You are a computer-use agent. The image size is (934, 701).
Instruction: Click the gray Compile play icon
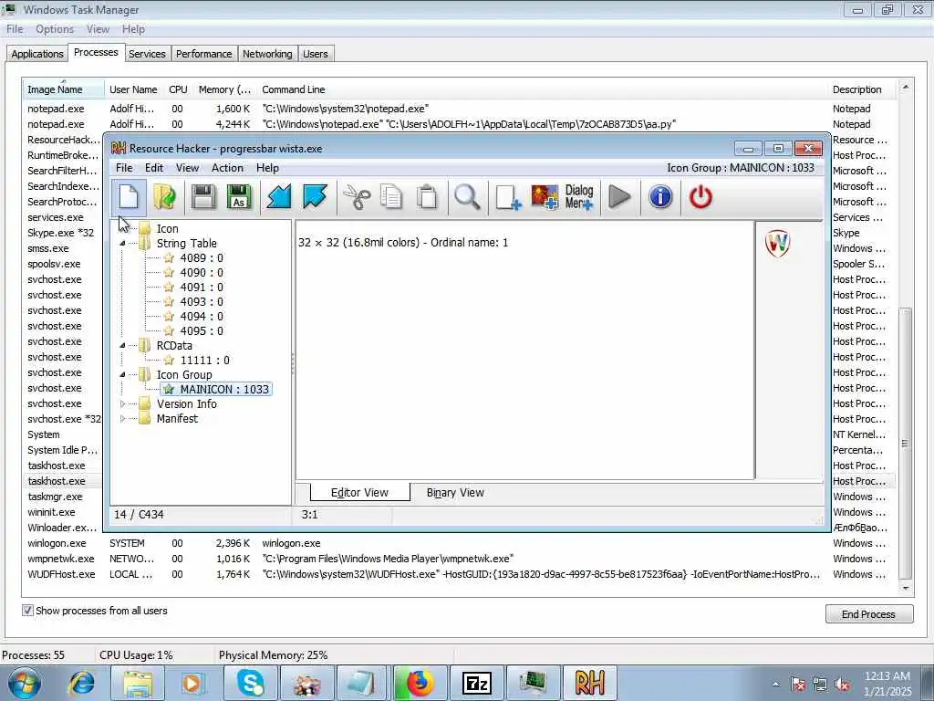[x=619, y=197]
